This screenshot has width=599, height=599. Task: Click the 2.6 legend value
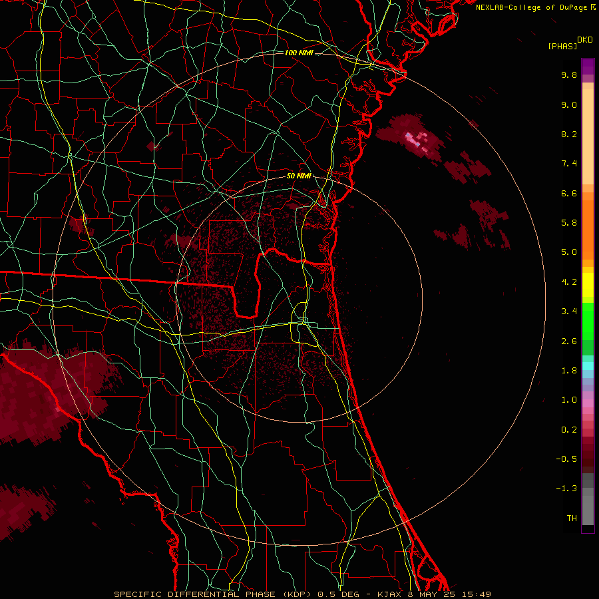tap(569, 341)
